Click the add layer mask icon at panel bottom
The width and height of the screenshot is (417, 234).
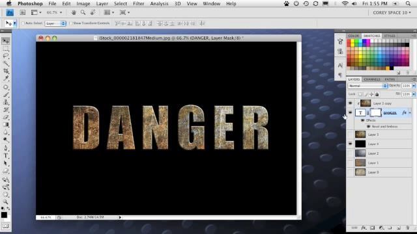pos(372,228)
